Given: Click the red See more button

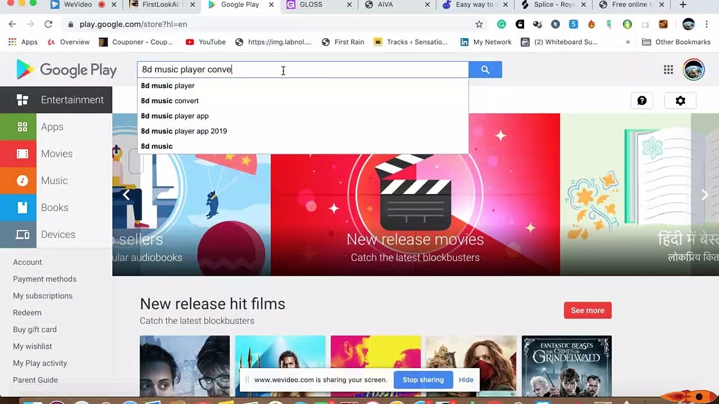Looking at the screenshot, I should (x=587, y=310).
